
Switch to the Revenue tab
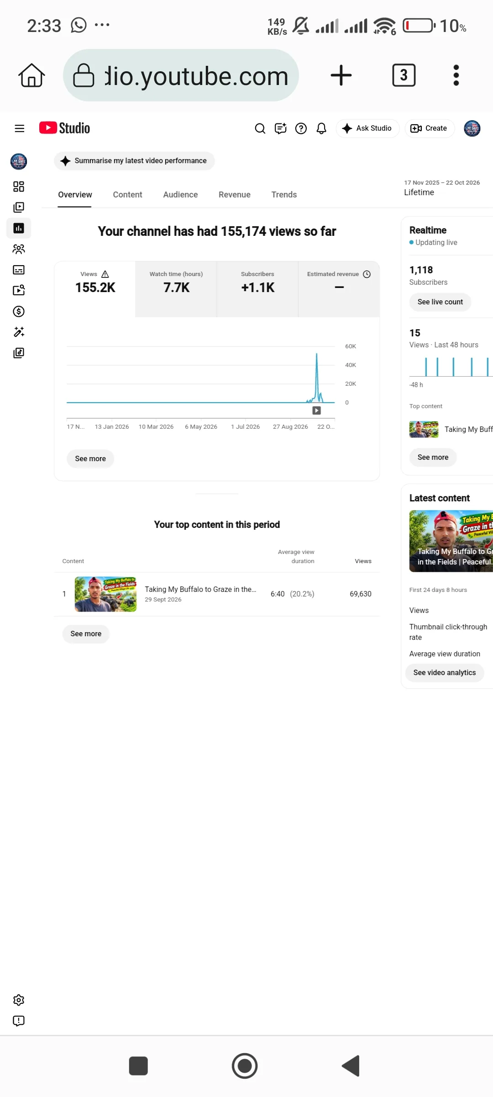coord(235,195)
